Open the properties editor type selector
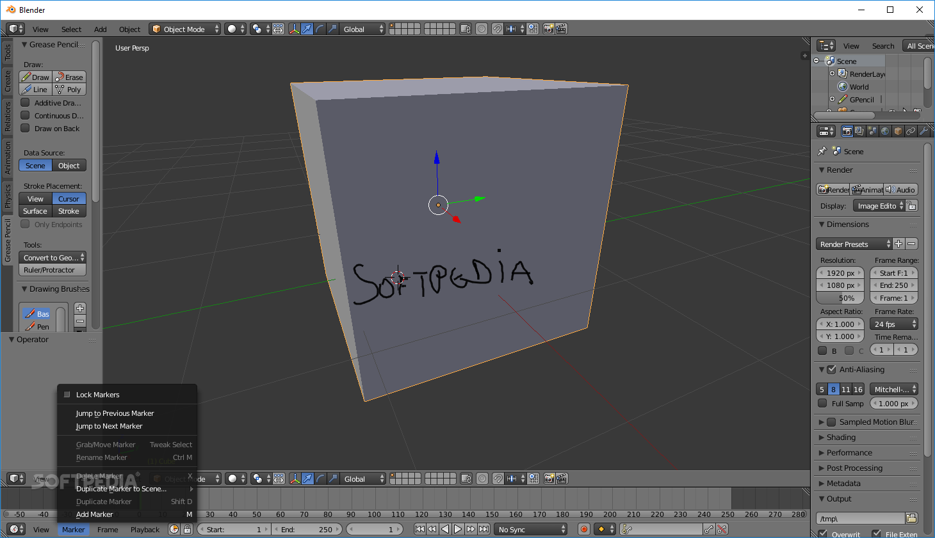The height and width of the screenshot is (538, 935). (x=826, y=131)
